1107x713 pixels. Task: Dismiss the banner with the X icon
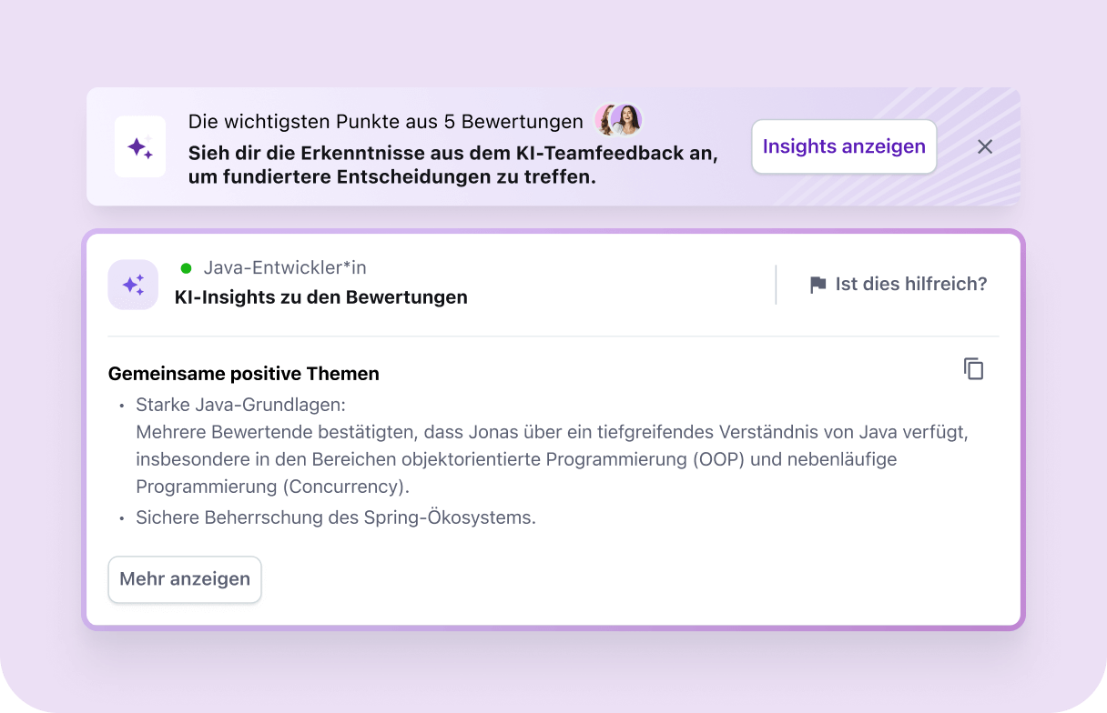984,147
